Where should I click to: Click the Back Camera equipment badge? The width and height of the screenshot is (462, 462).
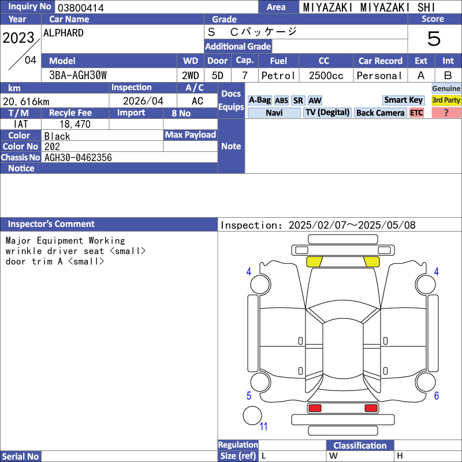tap(380, 113)
